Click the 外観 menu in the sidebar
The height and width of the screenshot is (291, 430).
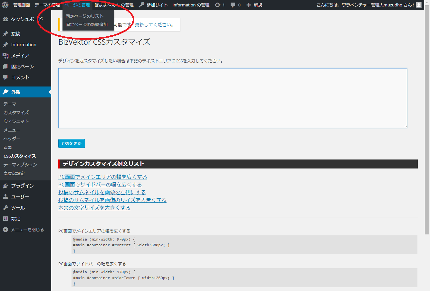[x=25, y=92]
